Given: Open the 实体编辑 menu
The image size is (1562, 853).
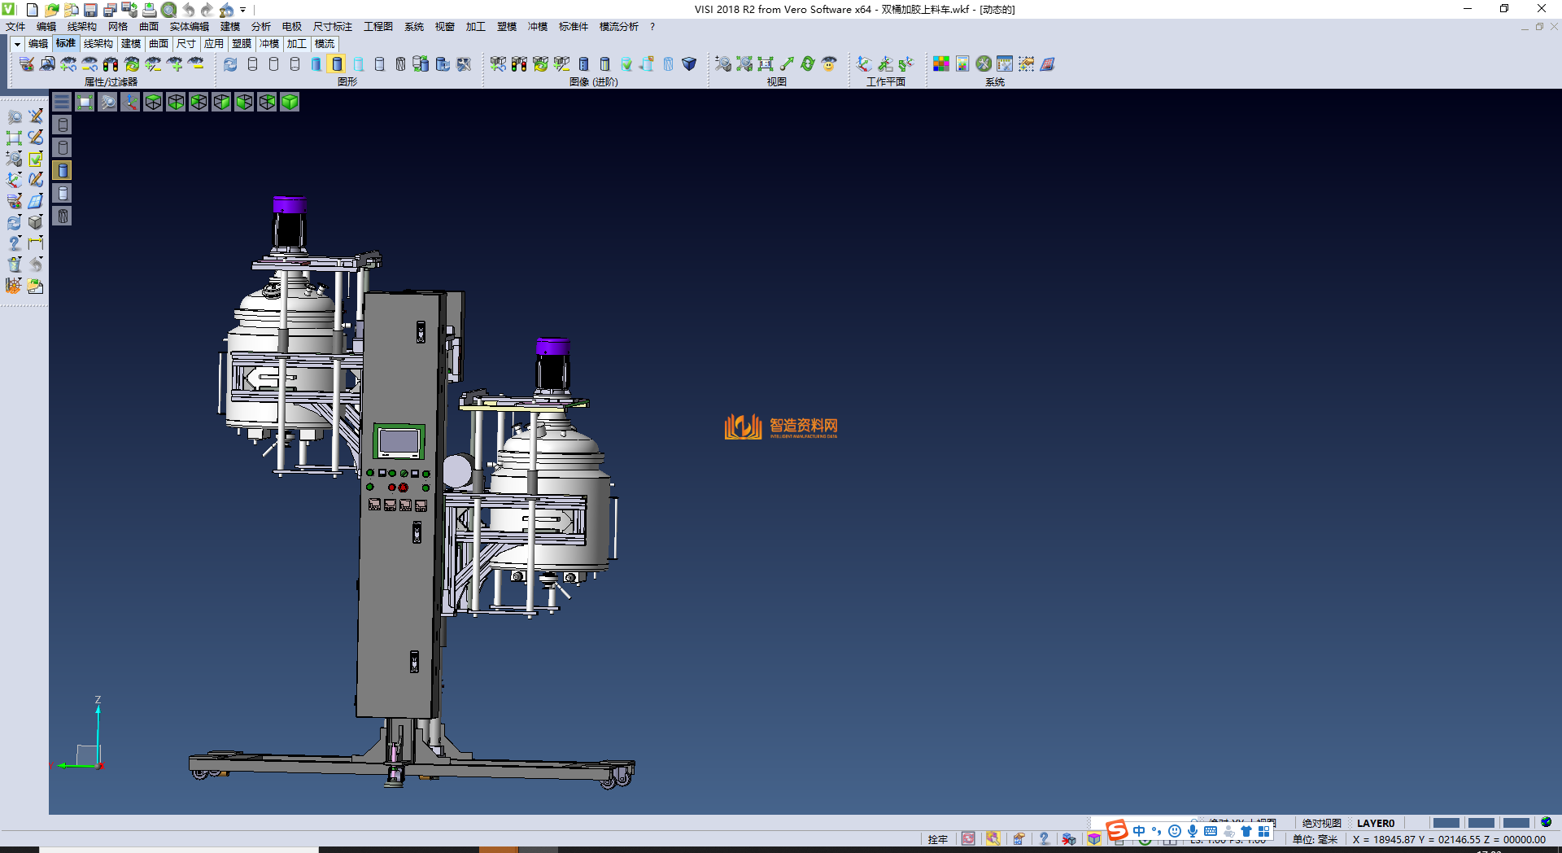Looking at the screenshot, I should 189,27.
